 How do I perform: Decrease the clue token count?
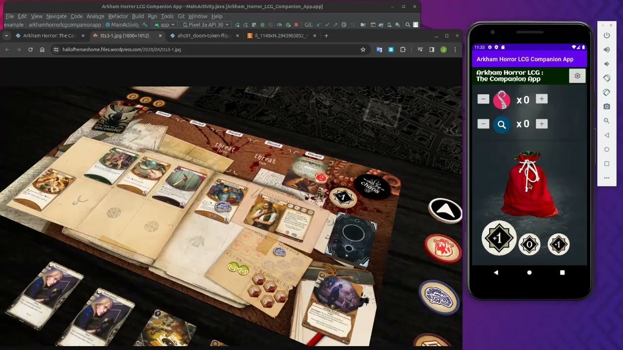tap(483, 124)
